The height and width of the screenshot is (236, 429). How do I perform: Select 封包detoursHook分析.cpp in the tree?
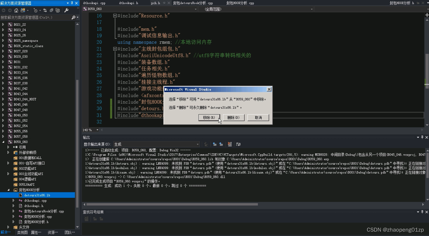pos(44,211)
